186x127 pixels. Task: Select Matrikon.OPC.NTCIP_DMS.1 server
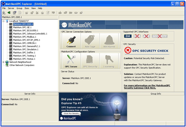[27, 40]
